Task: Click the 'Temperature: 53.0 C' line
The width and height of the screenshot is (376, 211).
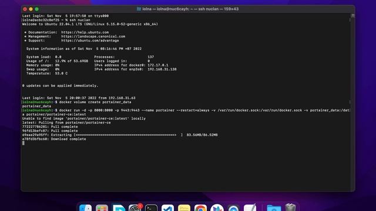Action: click(x=47, y=73)
